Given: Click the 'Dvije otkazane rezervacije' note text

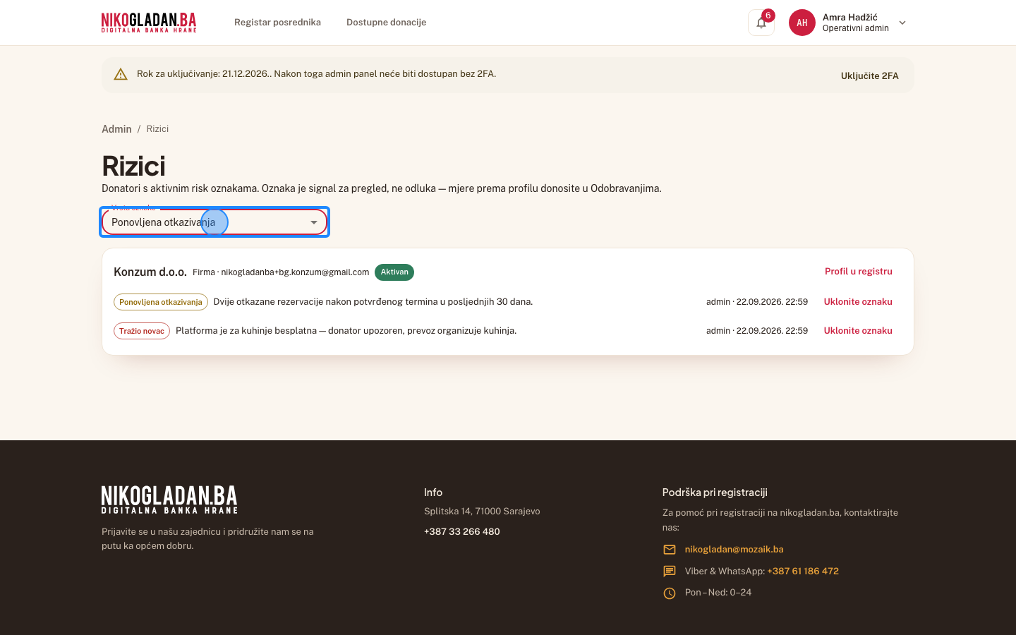Looking at the screenshot, I should click(x=373, y=302).
